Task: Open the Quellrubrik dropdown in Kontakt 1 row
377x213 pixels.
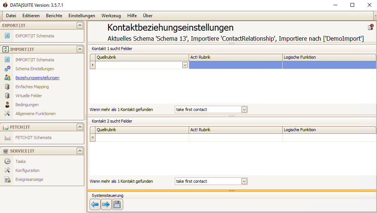Action: tap(185, 65)
